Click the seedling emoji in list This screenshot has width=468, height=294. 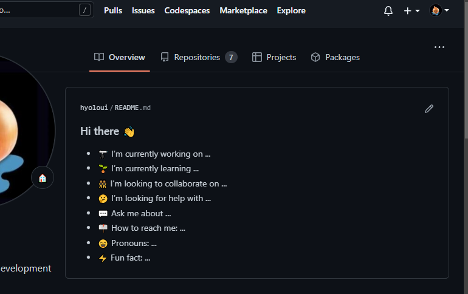103,169
